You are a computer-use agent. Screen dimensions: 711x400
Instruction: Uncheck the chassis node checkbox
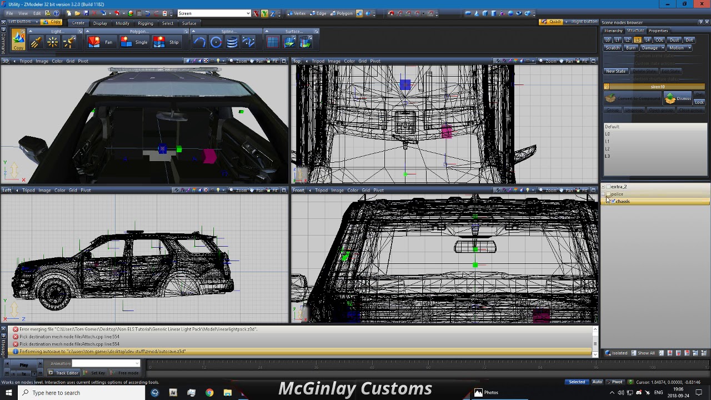613,202
